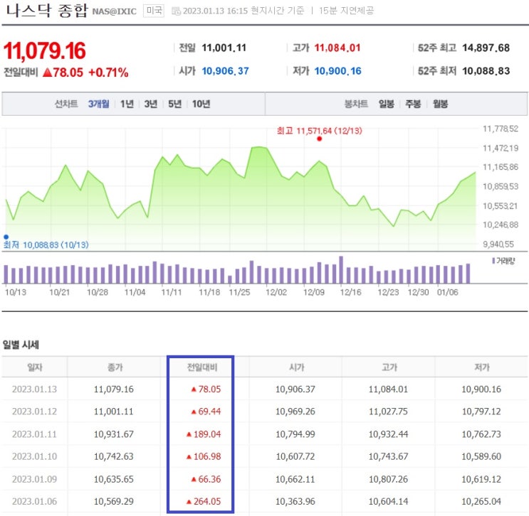
Task: Click closing price 10,635.65 cell
Action: pyautogui.click(x=114, y=479)
